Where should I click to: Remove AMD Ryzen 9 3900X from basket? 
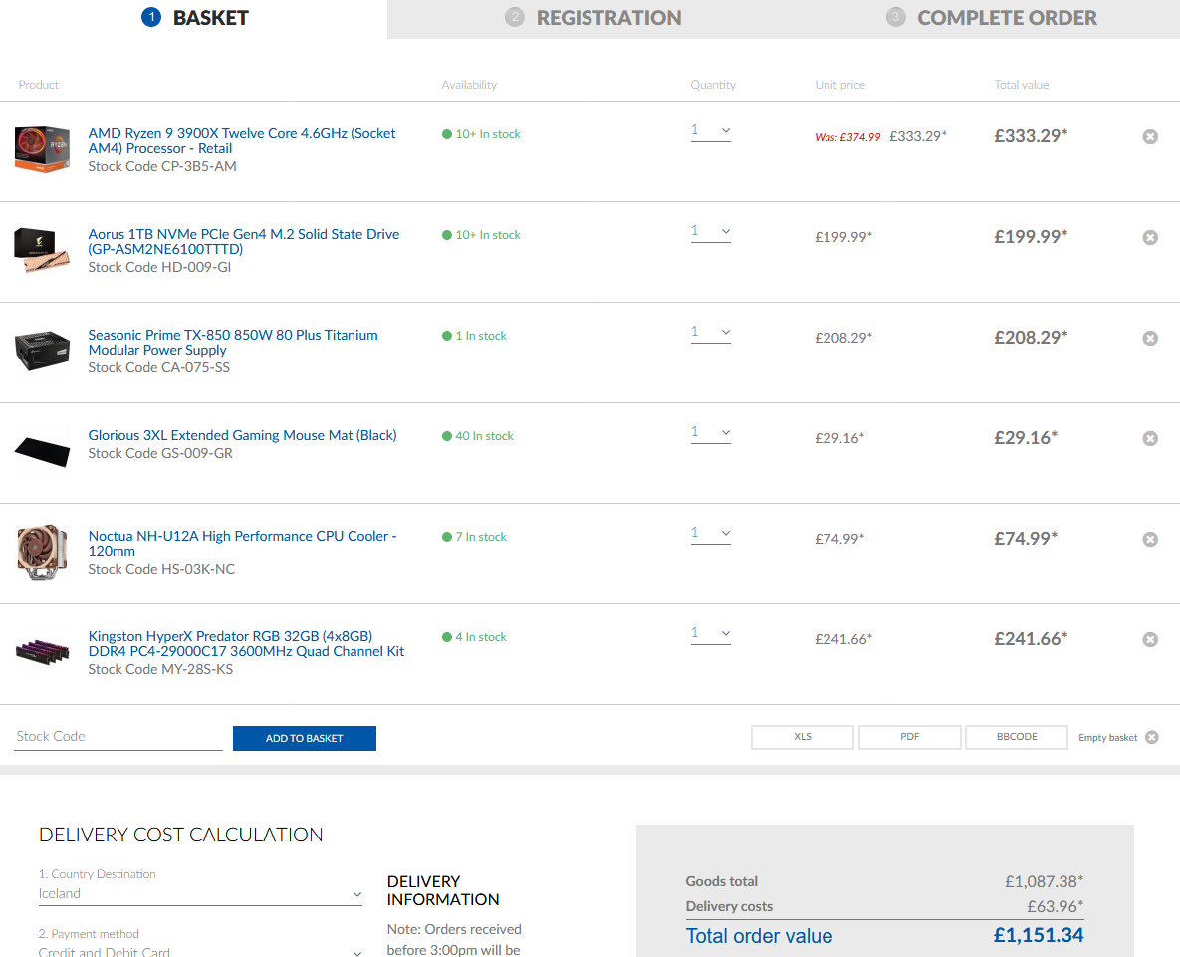click(x=1150, y=137)
